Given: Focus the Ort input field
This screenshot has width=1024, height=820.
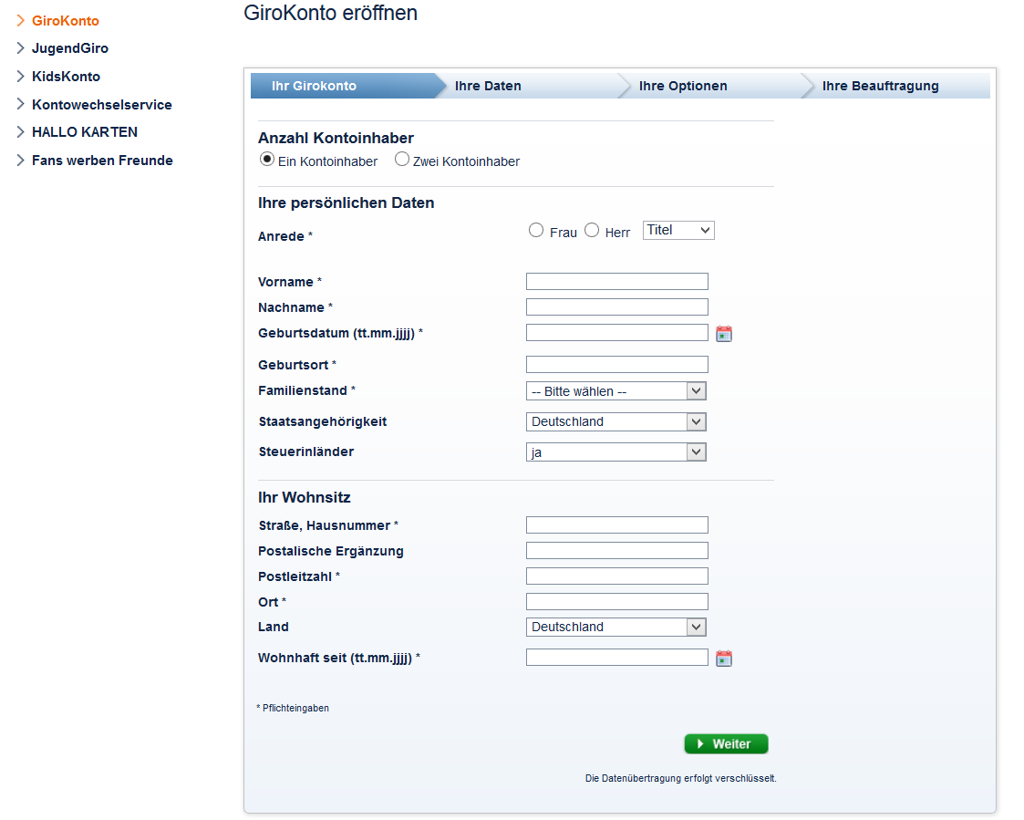Looking at the screenshot, I should [x=617, y=602].
